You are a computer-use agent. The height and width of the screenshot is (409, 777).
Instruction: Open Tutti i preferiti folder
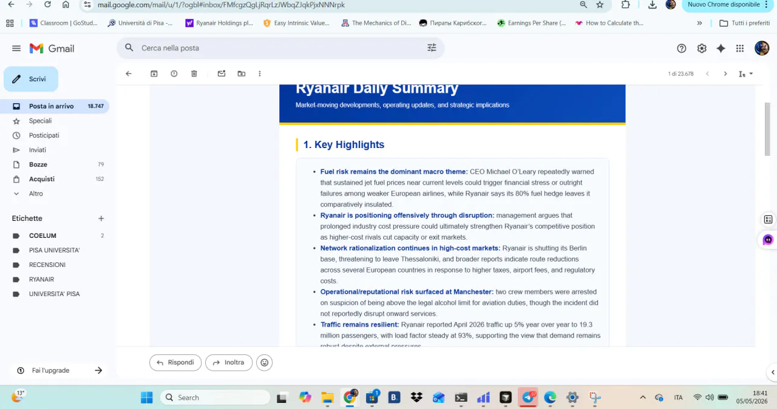(745, 23)
